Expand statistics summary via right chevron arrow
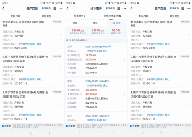This screenshot has height=137, width=192. coord(125,32)
